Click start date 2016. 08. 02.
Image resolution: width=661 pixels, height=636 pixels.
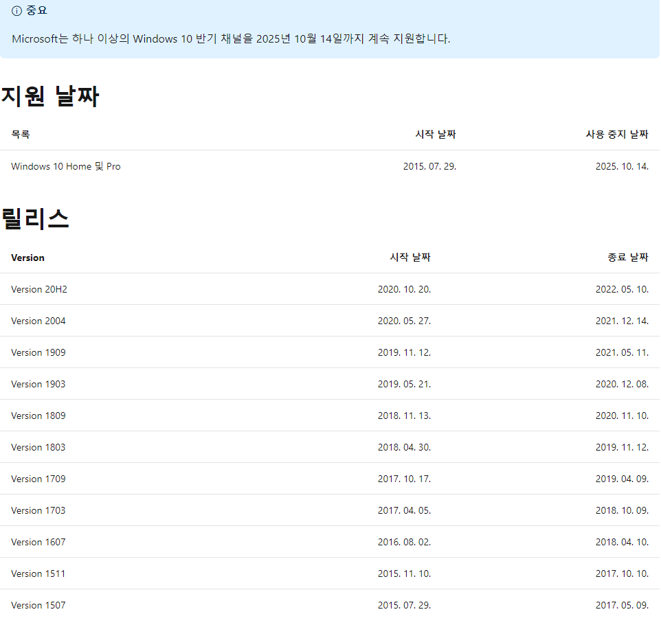[404, 543]
